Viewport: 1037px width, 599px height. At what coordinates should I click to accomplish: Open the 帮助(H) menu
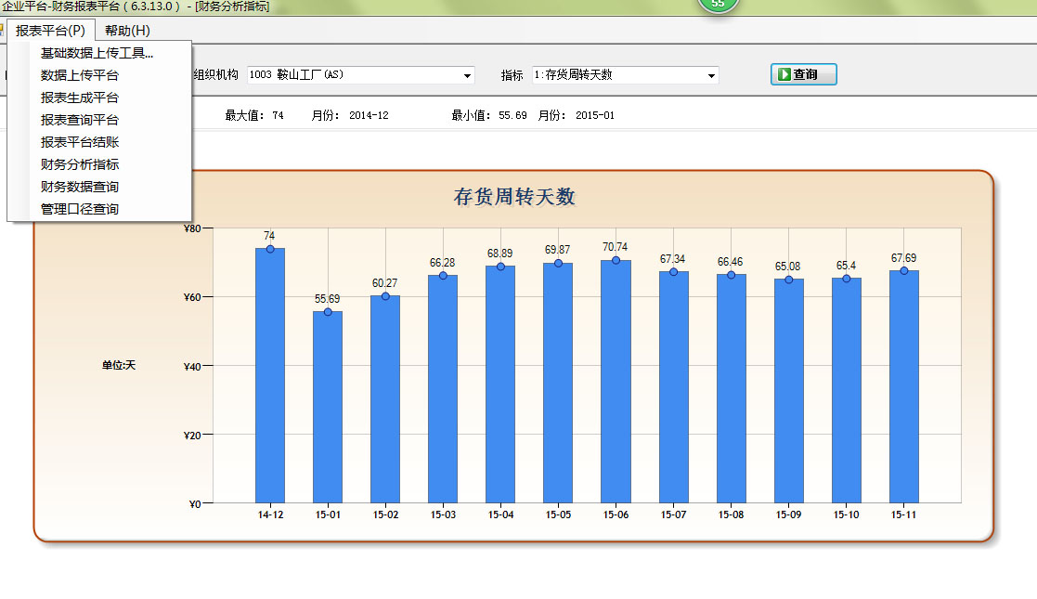pos(127,31)
